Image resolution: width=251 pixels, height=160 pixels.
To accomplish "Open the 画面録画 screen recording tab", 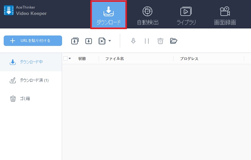I will 225,15.
